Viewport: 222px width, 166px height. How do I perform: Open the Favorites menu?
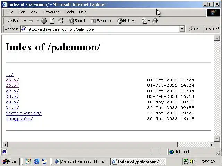pyautogui.click(x=52, y=12)
